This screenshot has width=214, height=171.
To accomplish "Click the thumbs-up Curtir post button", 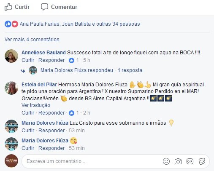I will (17, 7).
